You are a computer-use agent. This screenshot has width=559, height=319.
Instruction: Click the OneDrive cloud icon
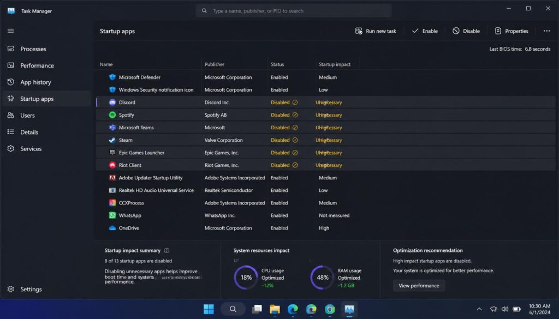[112, 228]
